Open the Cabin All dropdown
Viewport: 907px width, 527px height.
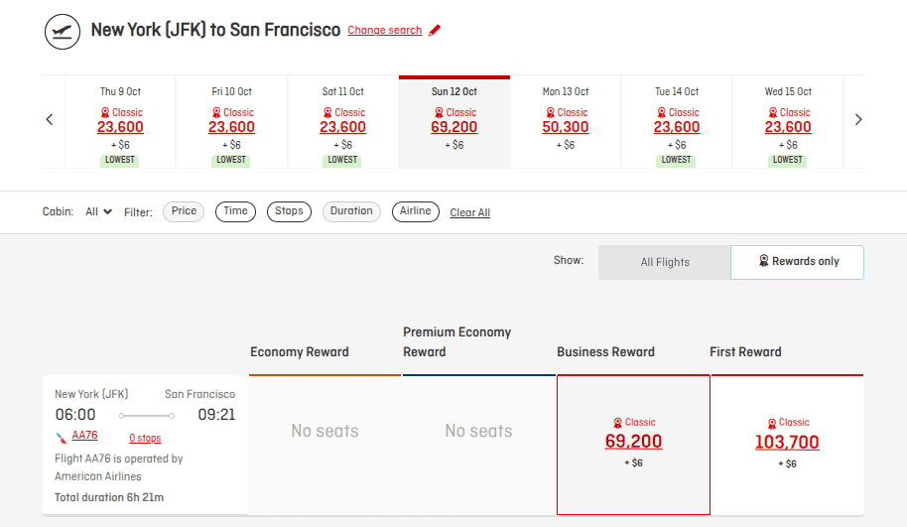98,211
